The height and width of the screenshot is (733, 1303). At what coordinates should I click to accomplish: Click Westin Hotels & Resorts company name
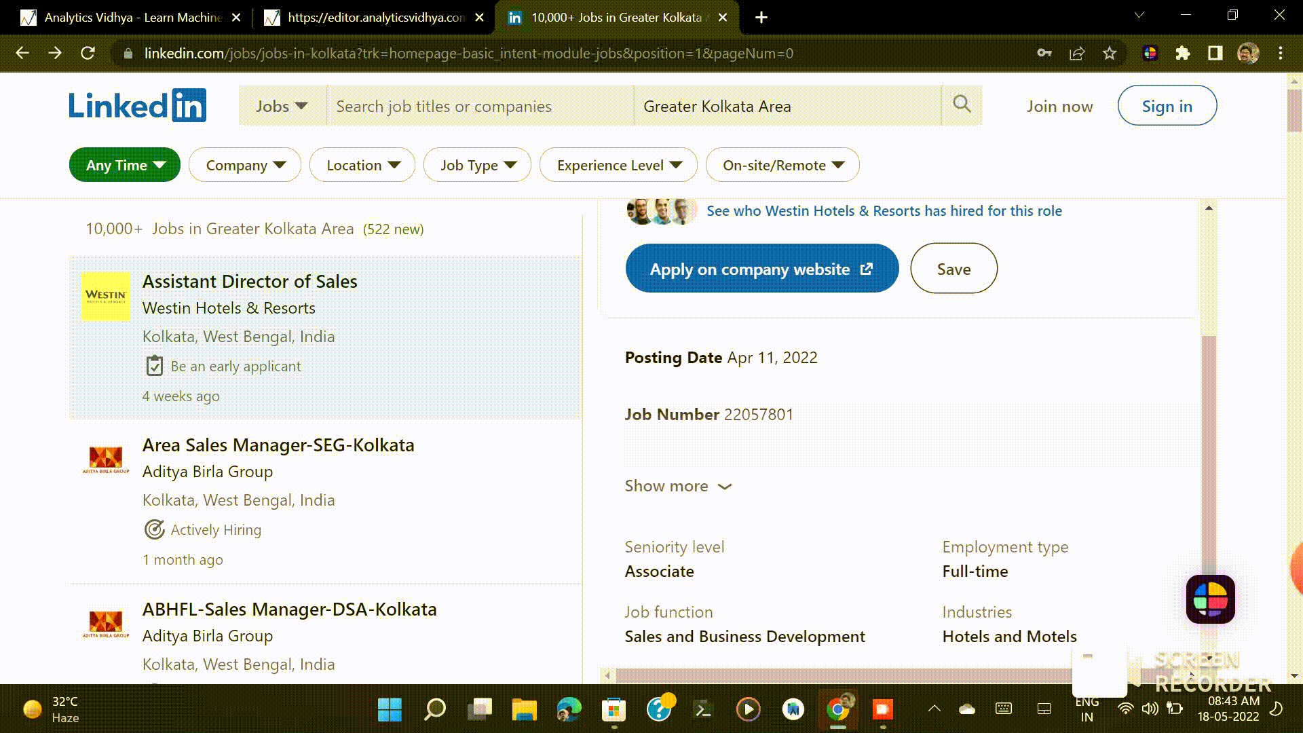(x=229, y=308)
